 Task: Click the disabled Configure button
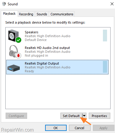(16, 116)
